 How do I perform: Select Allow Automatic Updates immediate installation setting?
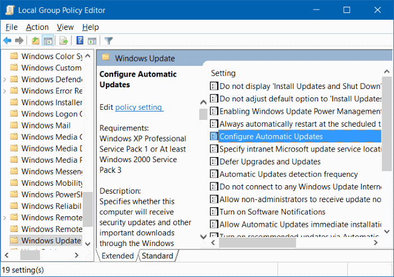pos(295,225)
